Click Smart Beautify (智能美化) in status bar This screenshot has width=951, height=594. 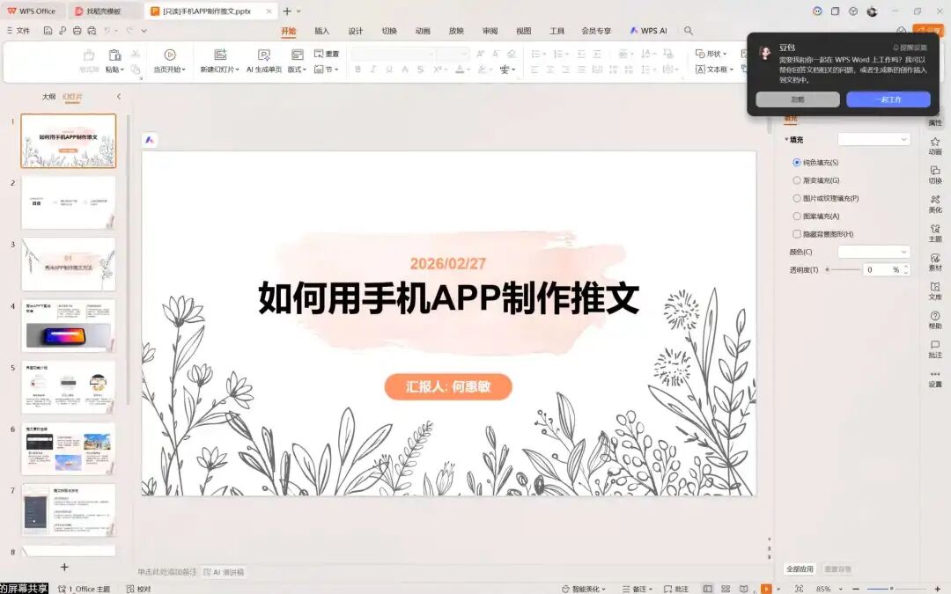pos(584,589)
